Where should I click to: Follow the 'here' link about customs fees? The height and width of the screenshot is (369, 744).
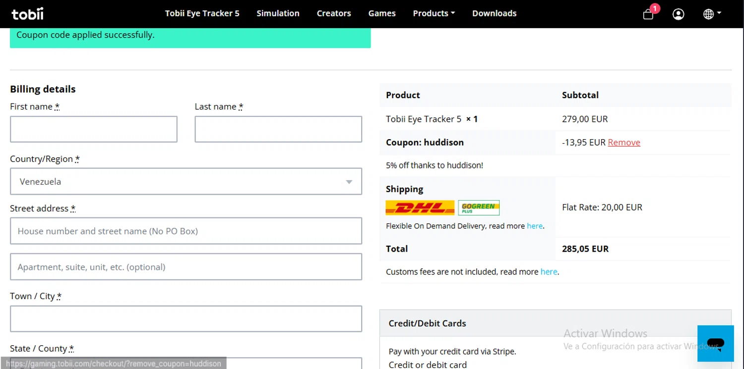pyautogui.click(x=549, y=271)
